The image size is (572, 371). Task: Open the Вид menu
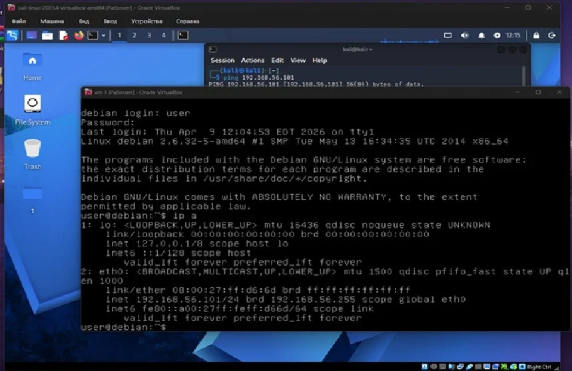click(84, 21)
